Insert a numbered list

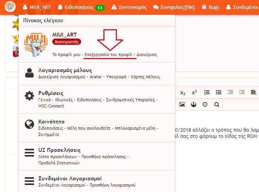pos(207,92)
